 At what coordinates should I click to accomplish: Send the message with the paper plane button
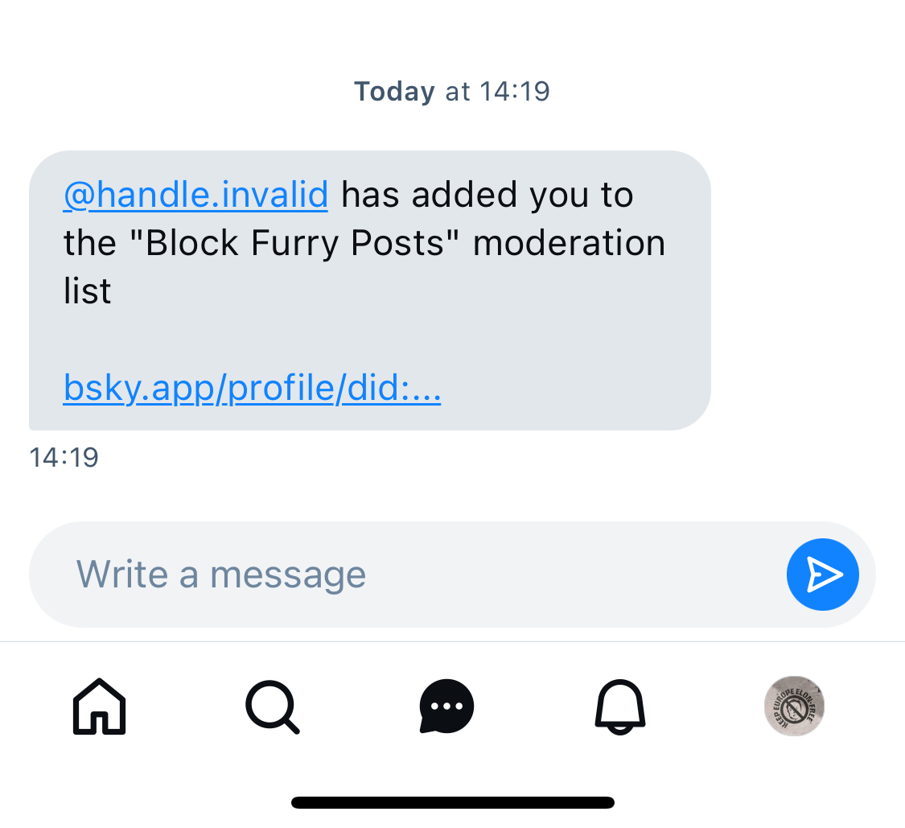(822, 575)
